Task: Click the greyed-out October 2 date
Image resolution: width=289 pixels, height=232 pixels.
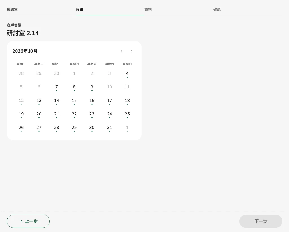Action: pos(92,73)
